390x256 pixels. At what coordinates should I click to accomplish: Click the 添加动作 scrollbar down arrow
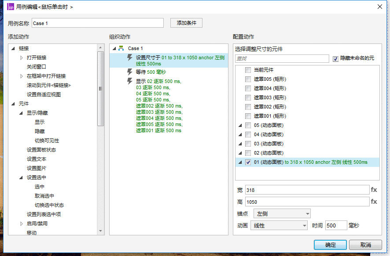tap(100, 231)
